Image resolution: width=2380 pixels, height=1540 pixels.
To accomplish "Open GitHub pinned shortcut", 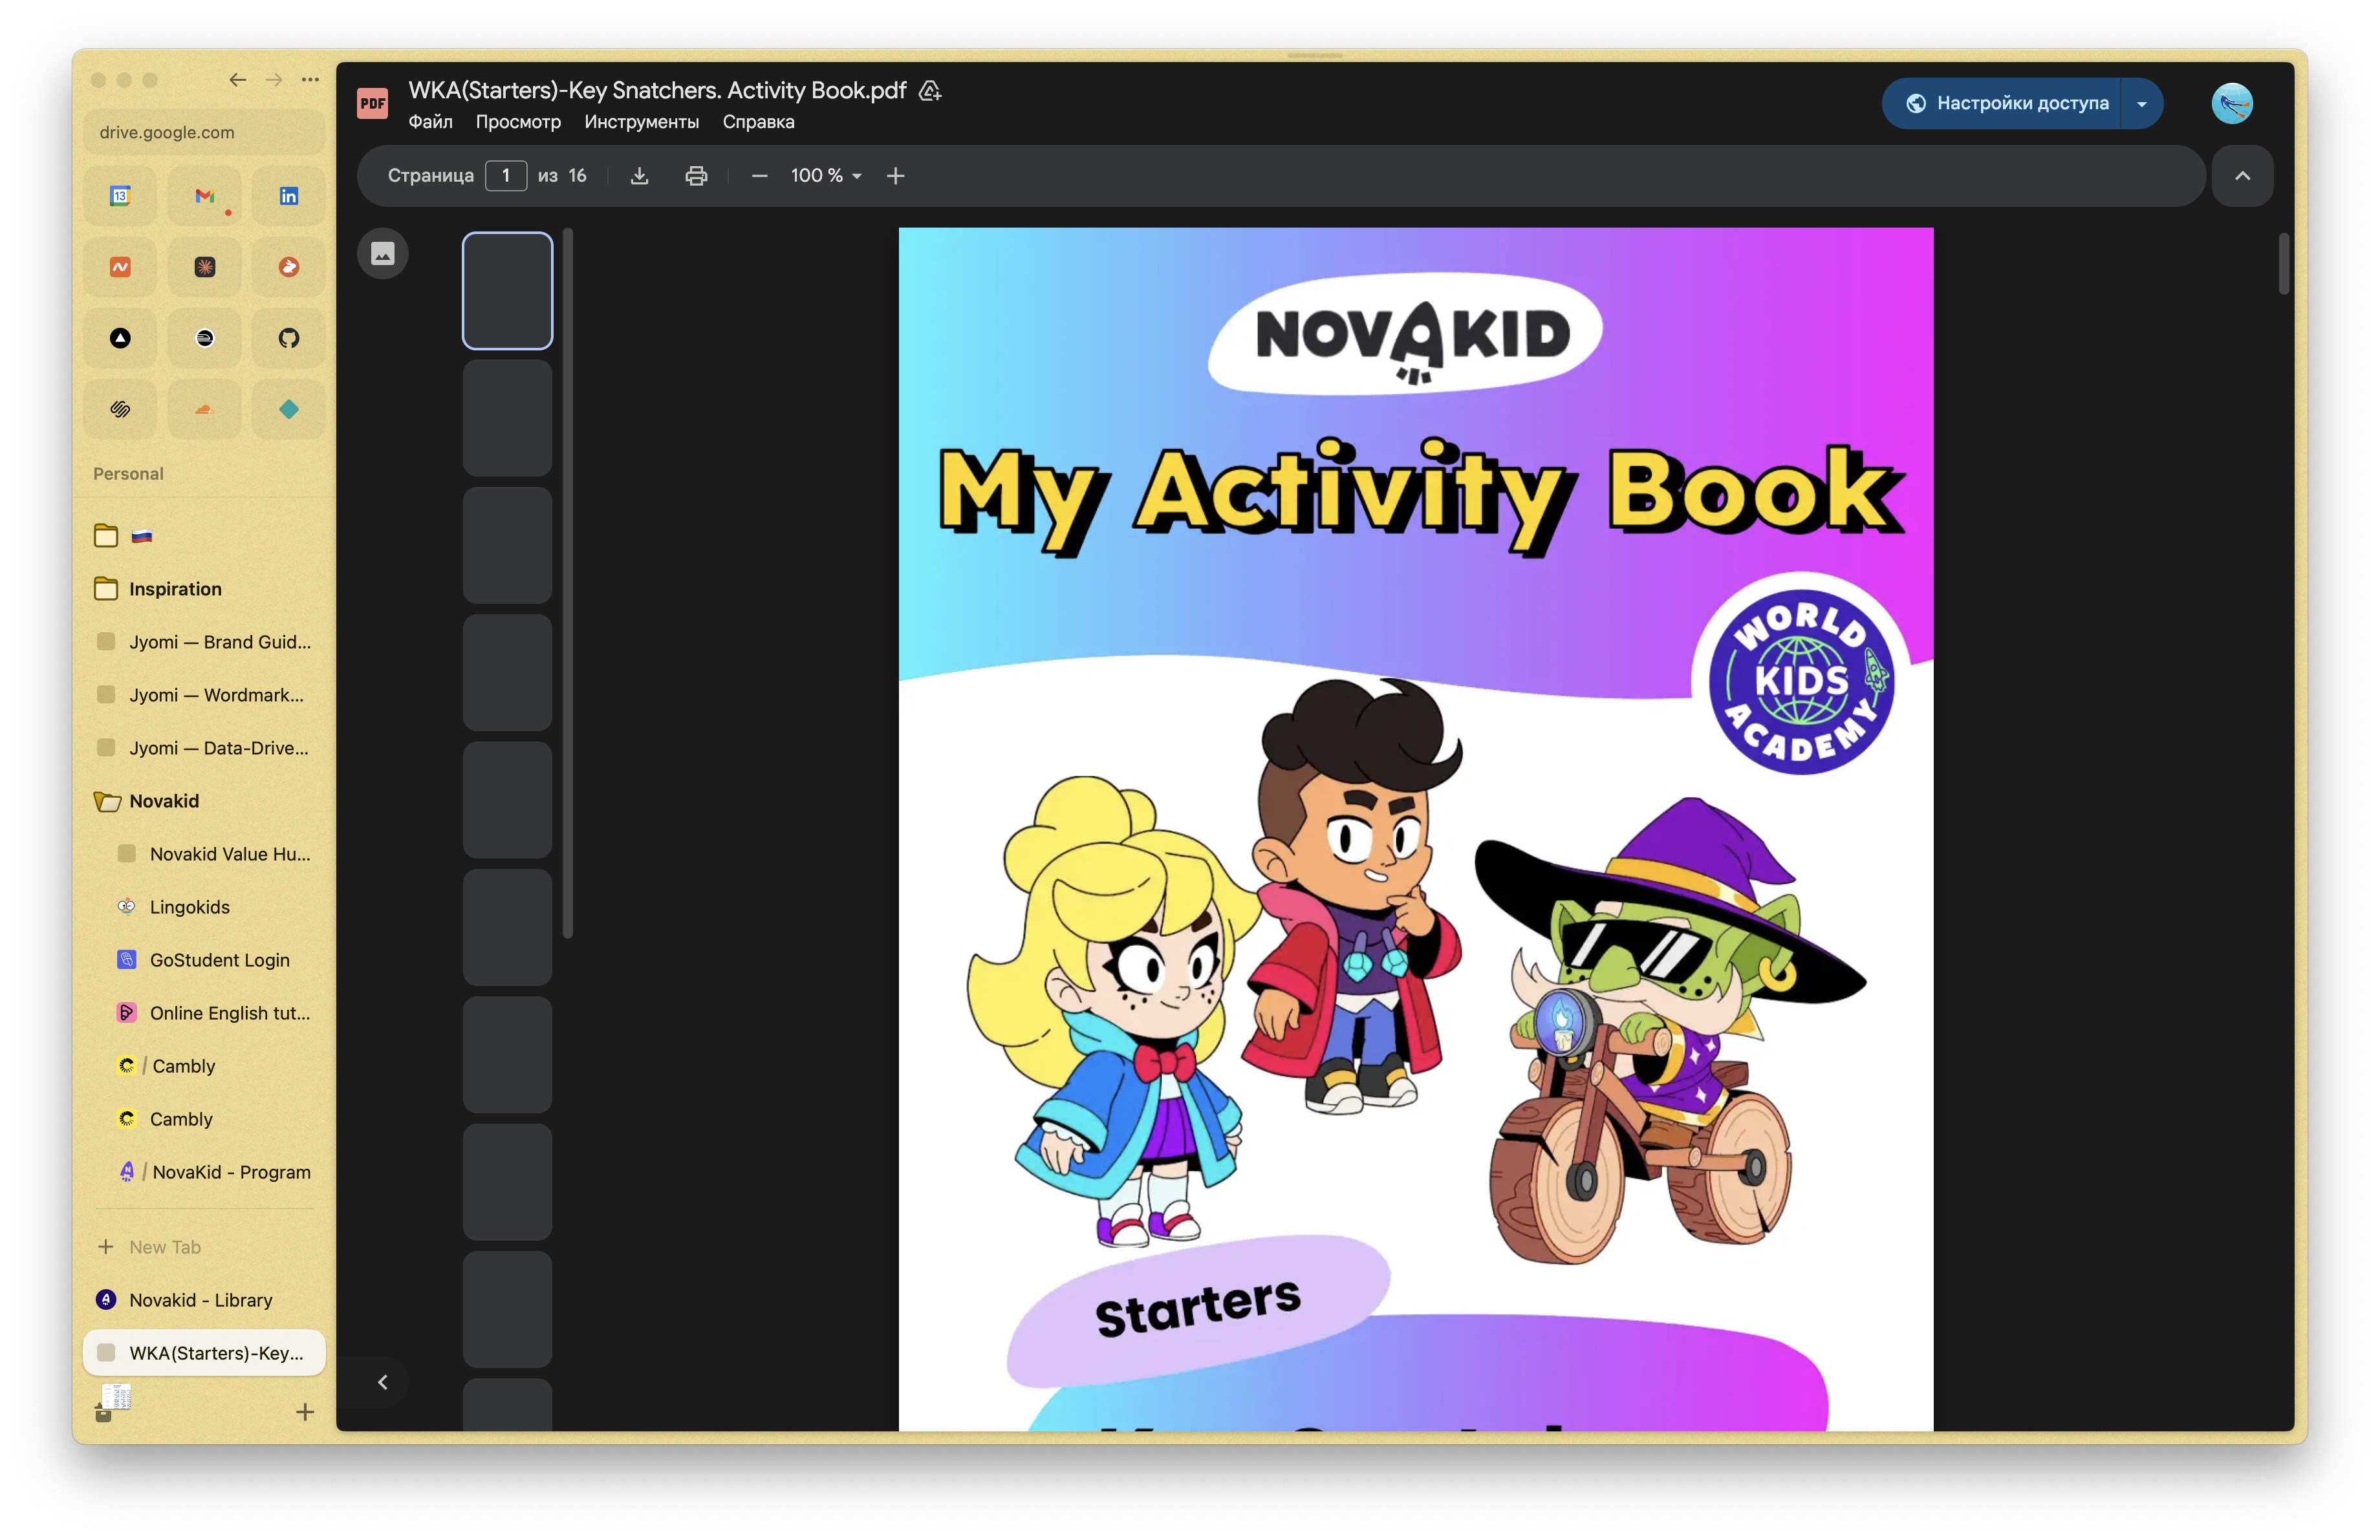I will pos(288,337).
